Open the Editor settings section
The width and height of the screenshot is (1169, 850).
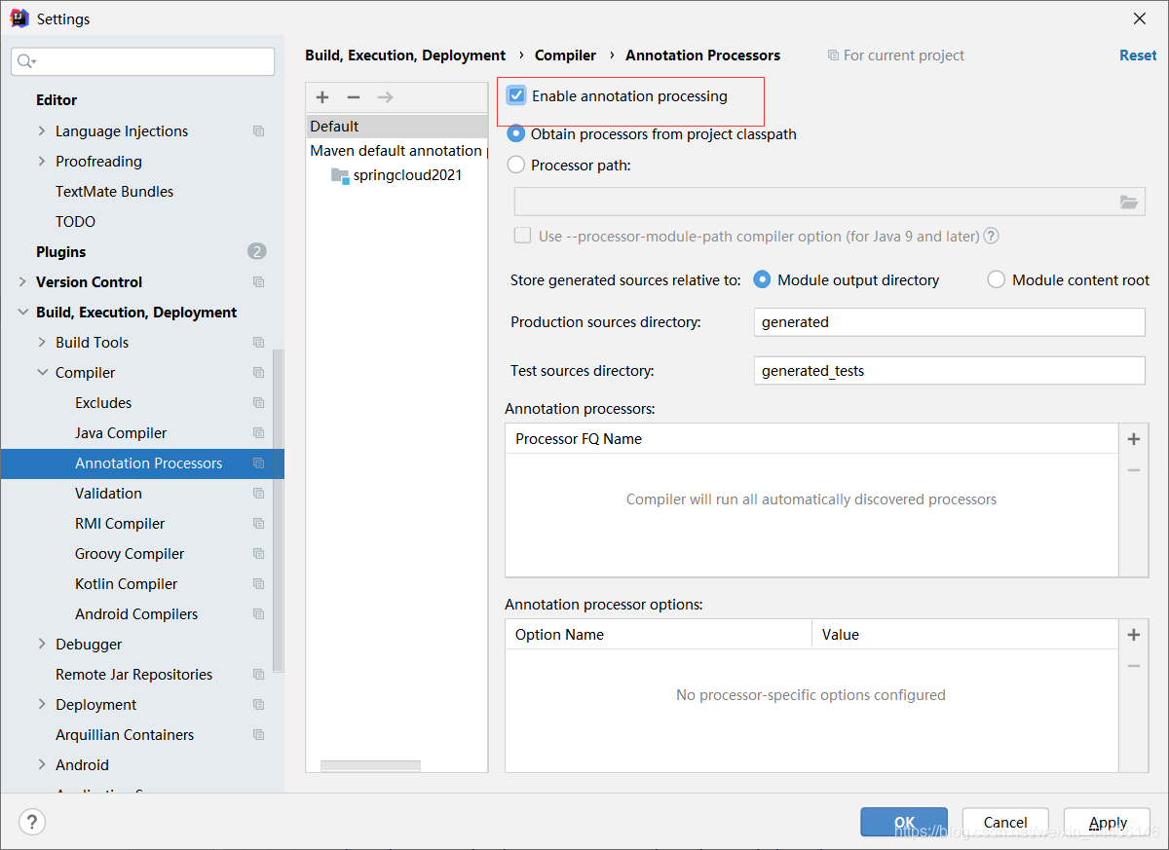point(57,100)
